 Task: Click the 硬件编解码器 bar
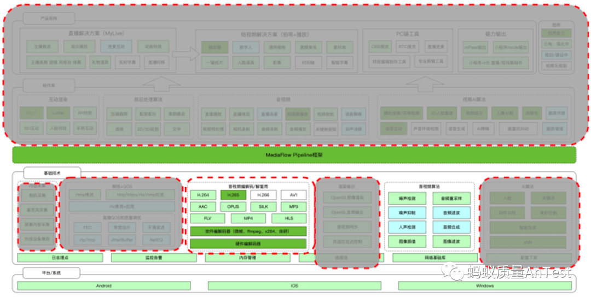pyautogui.click(x=248, y=243)
